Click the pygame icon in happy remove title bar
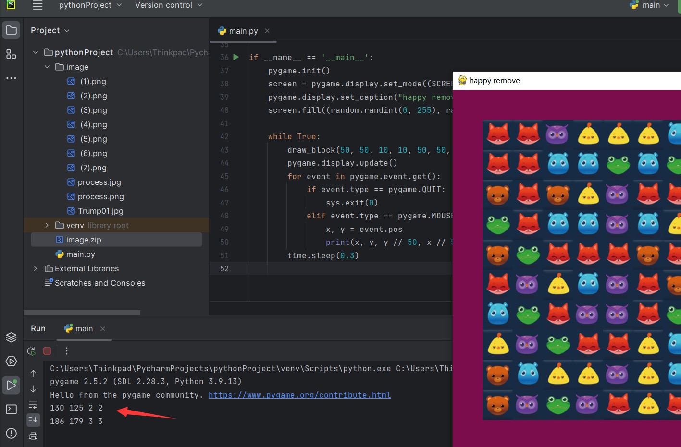Screen dimensions: 681x447 tap(462, 80)
